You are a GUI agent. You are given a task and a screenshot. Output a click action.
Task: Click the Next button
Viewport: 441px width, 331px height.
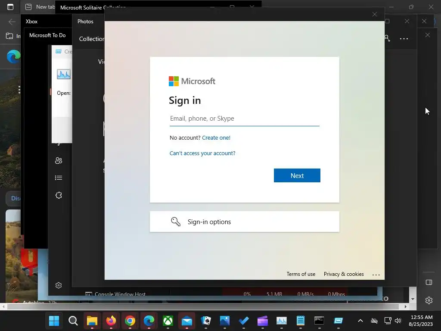point(297,175)
